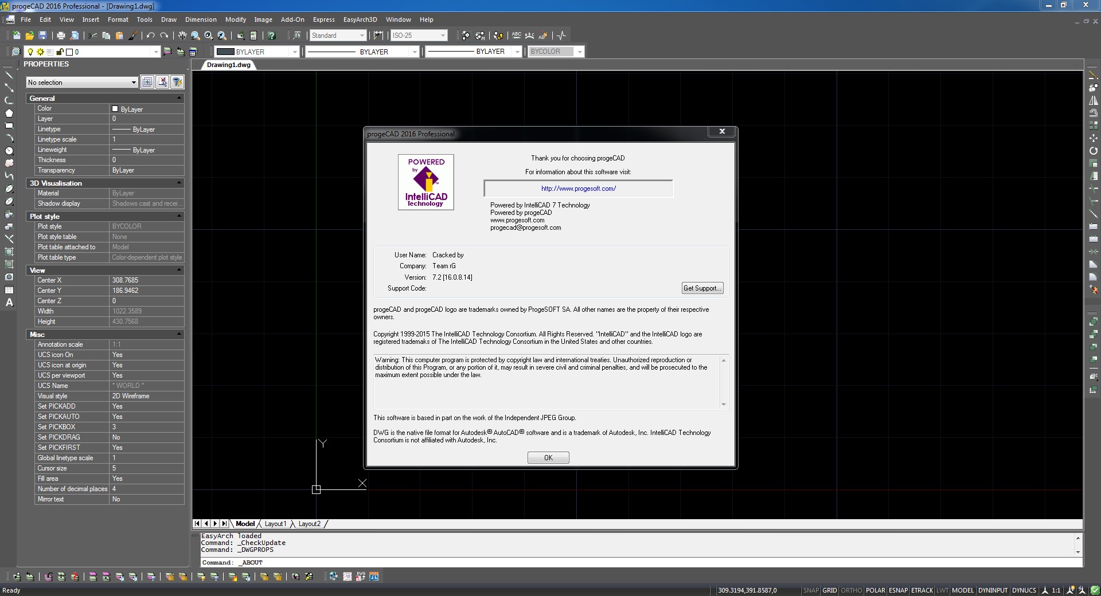
Task: Toggle POLAR tracking in status bar
Action: tap(875, 590)
